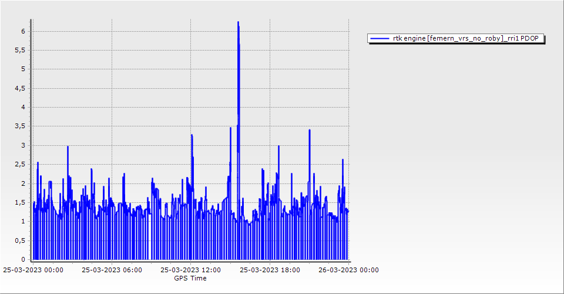Select the '25-03-2023 06:00' x-axis label
This screenshot has height=294, width=564.
click(x=112, y=270)
